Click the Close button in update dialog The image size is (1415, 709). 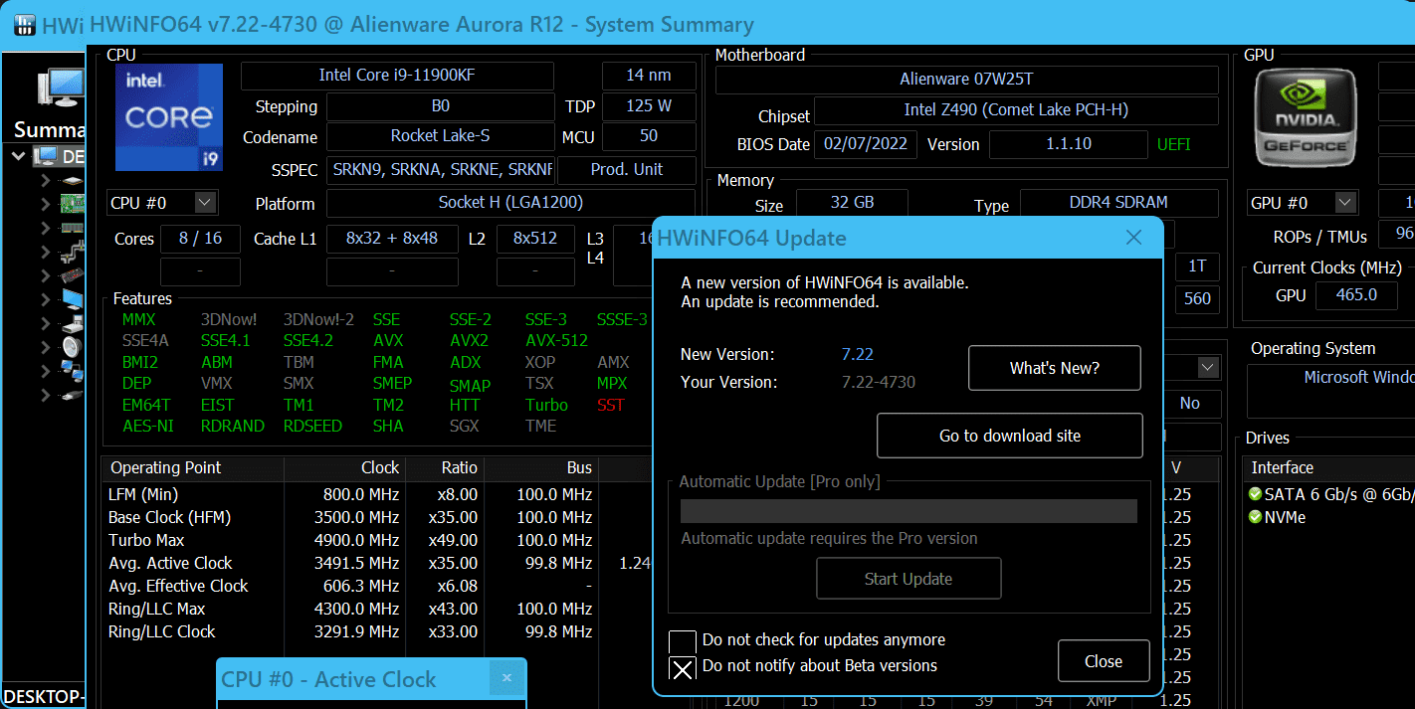pyautogui.click(x=1104, y=661)
